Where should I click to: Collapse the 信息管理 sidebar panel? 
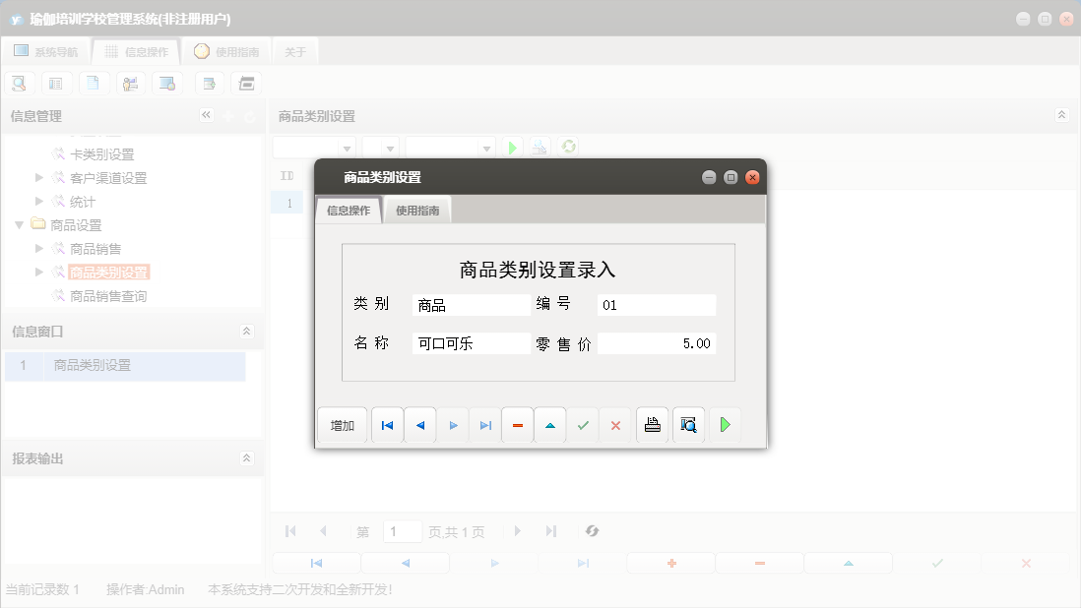tap(207, 115)
